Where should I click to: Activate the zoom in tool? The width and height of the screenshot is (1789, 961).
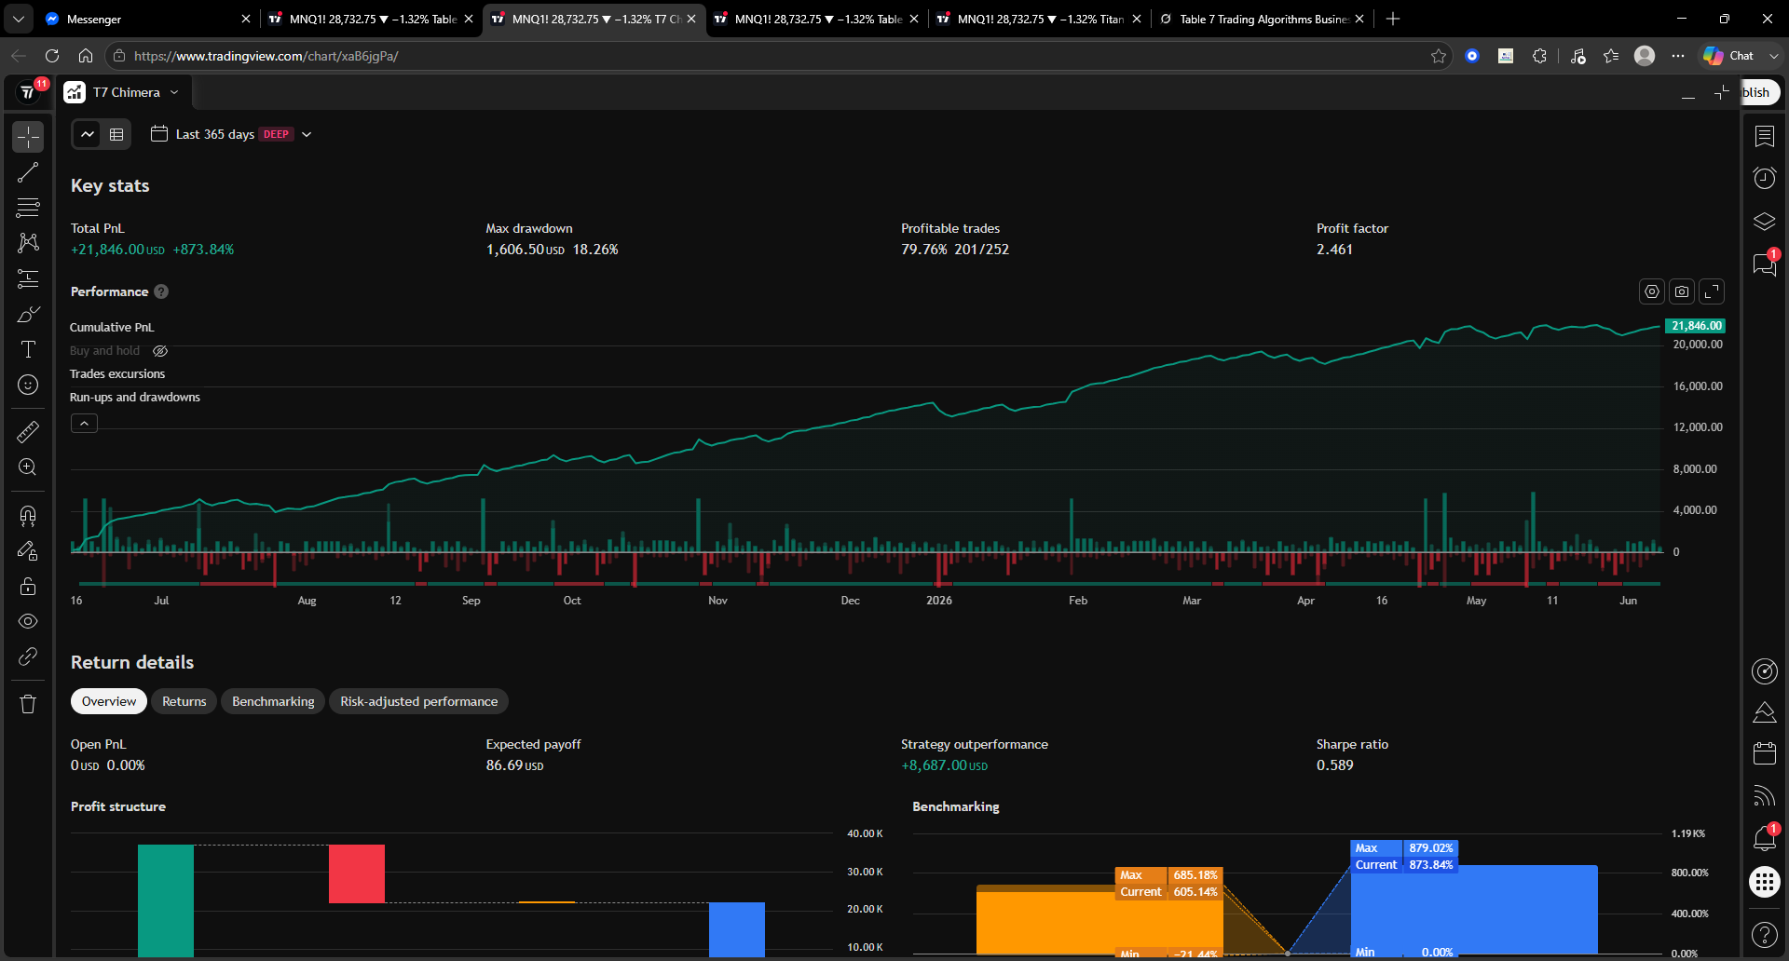click(x=28, y=467)
